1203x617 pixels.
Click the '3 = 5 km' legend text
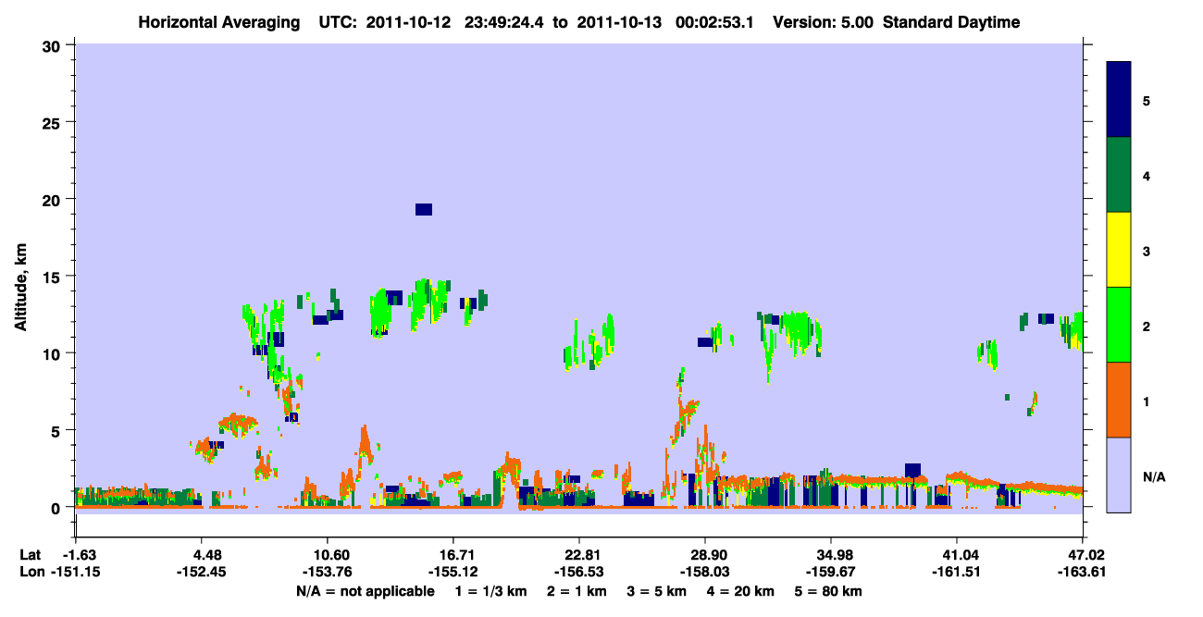[658, 591]
